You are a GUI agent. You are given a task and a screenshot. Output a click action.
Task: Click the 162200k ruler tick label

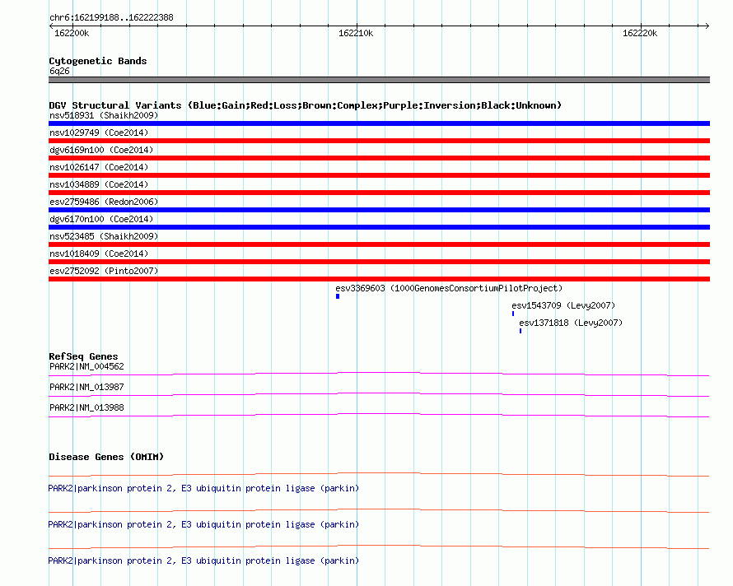click(x=72, y=33)
